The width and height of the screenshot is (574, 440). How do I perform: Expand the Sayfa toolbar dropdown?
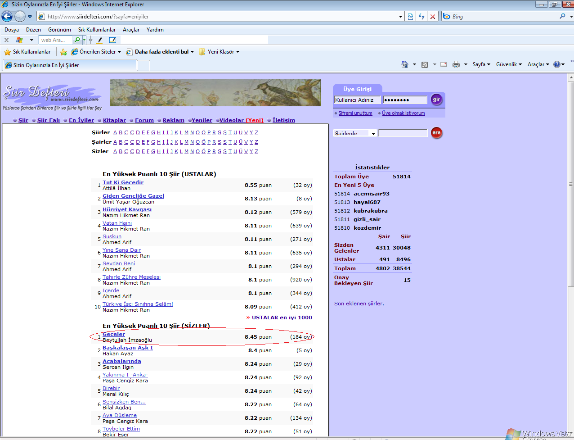481,64
